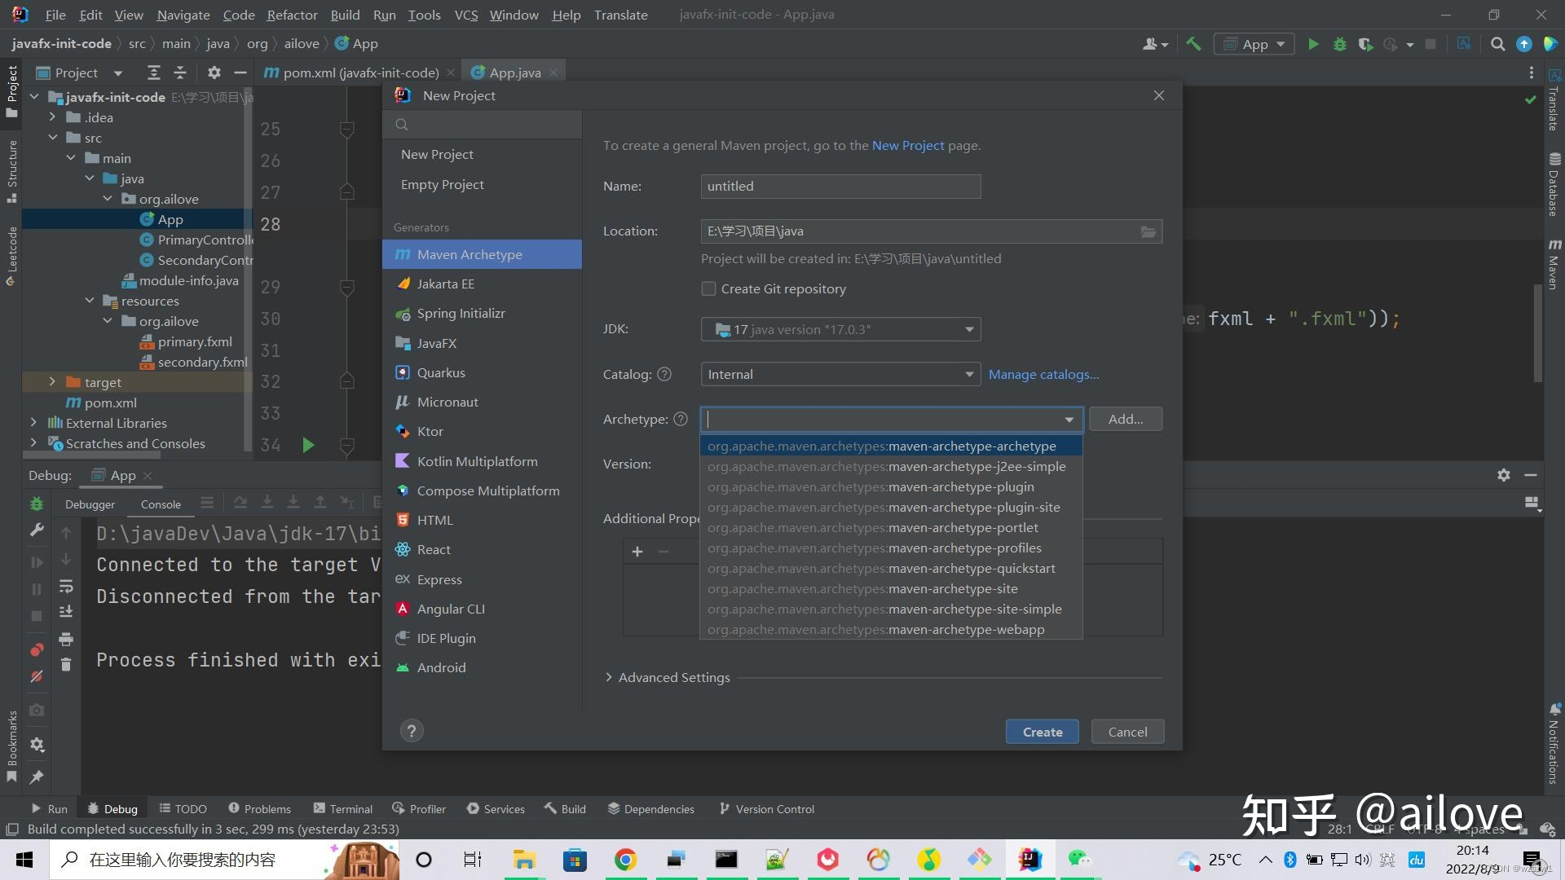
Task: Open debug panel settings gear icon
Action: [1504, 475]
